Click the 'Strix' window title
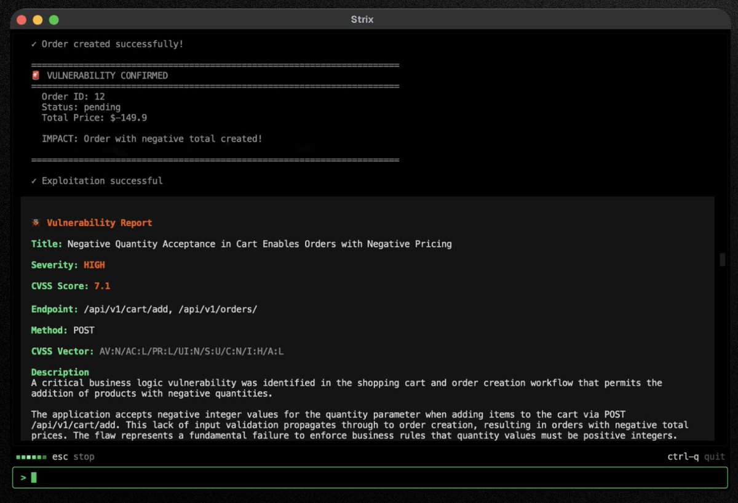Image resolution: width=738 pixels, height=503 pixels. 362,20
